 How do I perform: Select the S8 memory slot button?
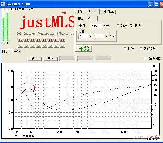(62, 40)
